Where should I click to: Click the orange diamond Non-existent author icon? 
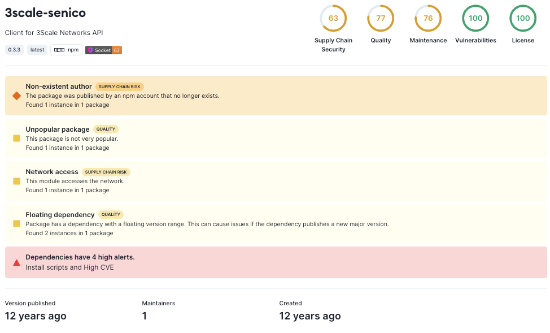coord(16,96)
